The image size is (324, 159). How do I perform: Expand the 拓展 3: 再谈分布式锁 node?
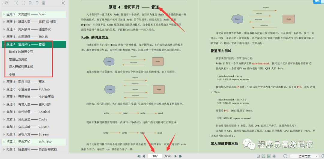pos(4,149)
